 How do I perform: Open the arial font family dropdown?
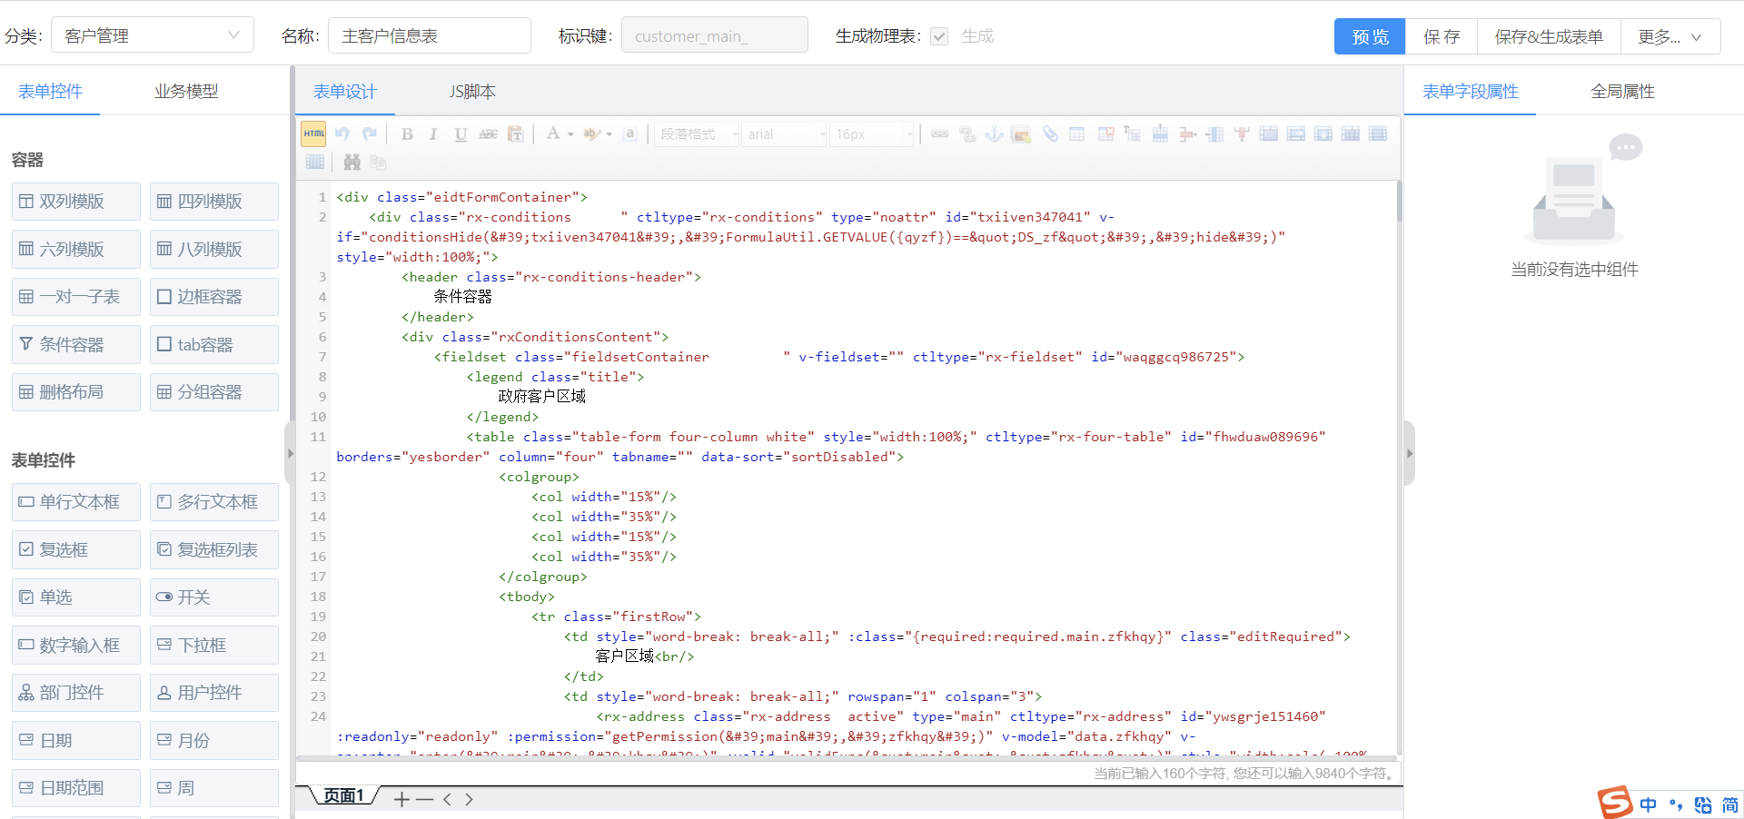click(x=785, y=133)
